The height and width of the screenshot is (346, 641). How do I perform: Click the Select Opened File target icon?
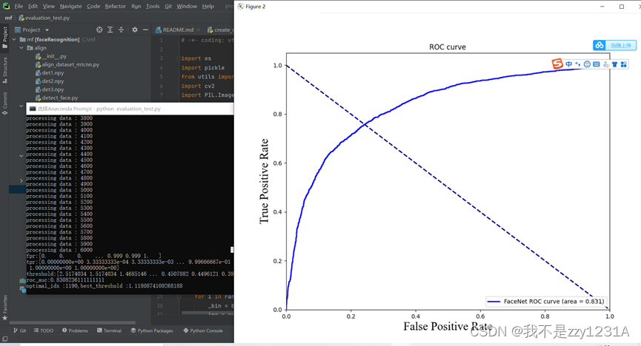click(99, 30)
